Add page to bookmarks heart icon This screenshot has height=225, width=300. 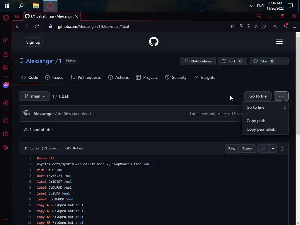264,26
